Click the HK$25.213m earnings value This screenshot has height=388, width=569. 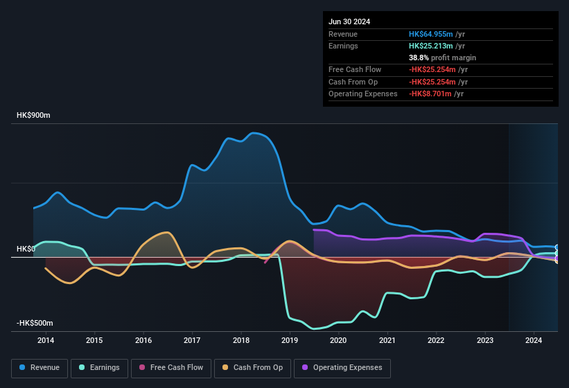tap(431, 46)
